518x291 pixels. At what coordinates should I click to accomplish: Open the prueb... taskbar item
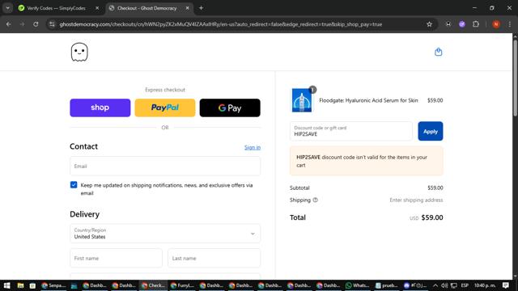(387, 285)
